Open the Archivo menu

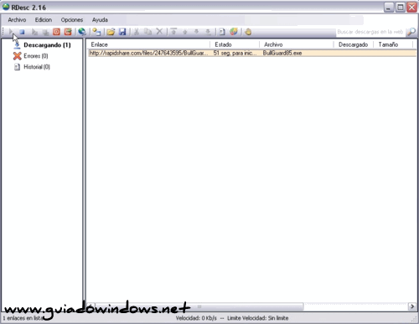[x=17, y=20]
